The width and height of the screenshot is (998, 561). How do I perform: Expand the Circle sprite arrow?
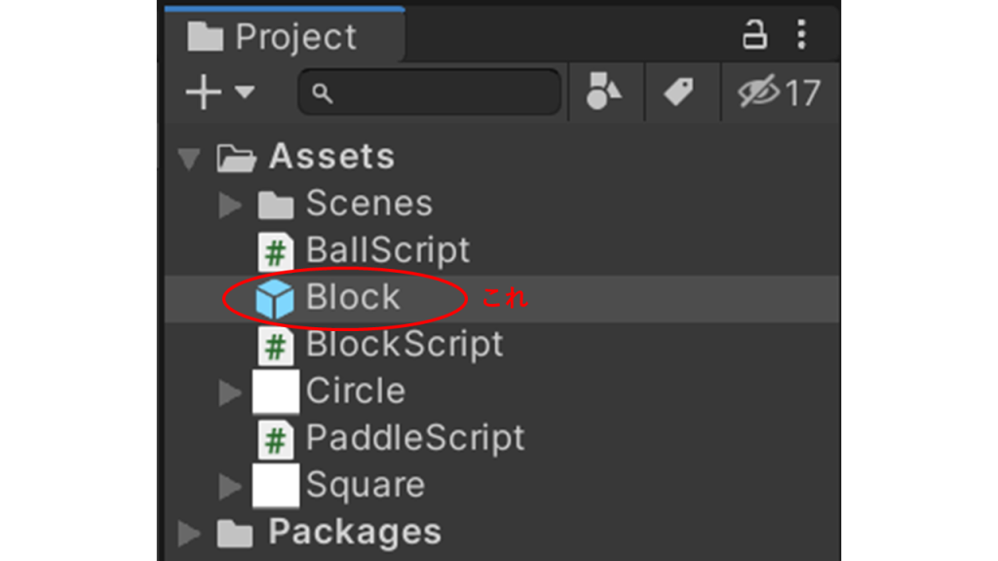coord(230,393)
